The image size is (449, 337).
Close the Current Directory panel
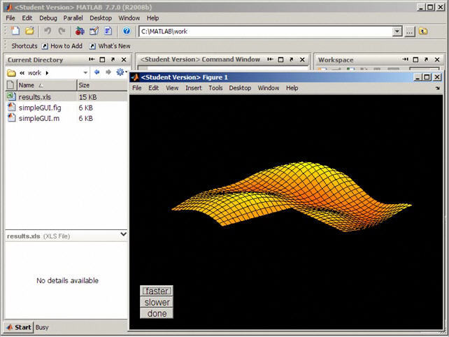point(124,59)
